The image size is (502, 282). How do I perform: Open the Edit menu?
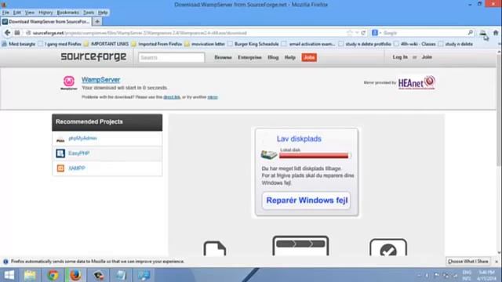[x=17, y=13]
